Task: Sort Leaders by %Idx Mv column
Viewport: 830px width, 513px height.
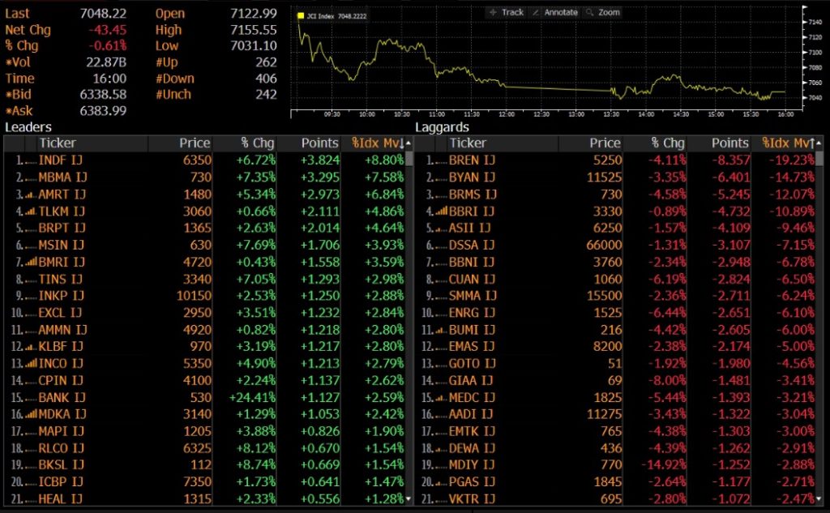Action: [x=376, y=143]
